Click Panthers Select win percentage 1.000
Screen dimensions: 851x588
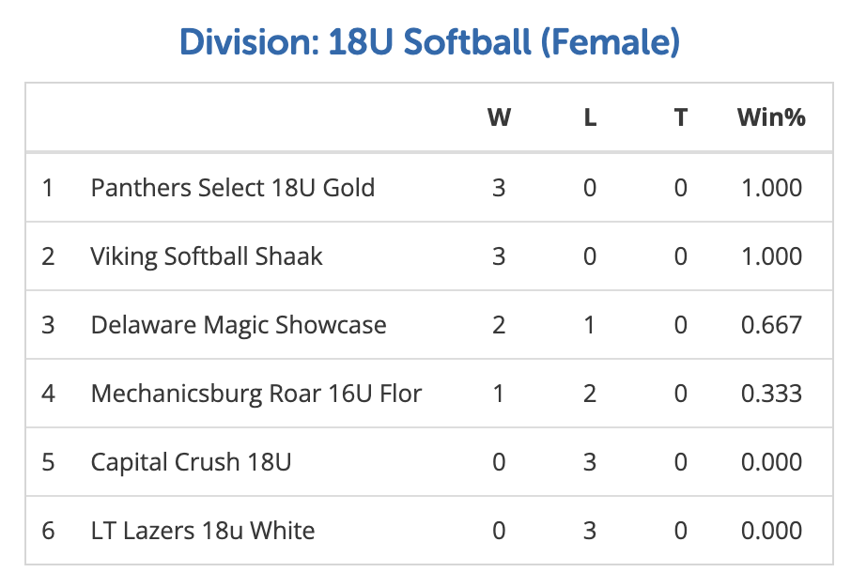click(771, 188)
